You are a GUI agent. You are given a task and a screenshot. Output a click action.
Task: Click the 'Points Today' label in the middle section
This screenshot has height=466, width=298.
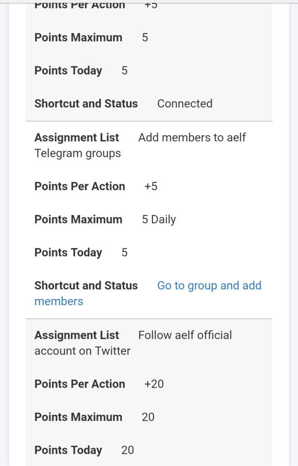(68, 253)
